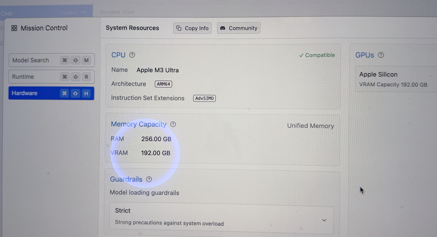The width and height of the screenshot is (437, 237).
Task: Click the Guardrails help icon
Action: pyautogui.click(x=149, y=179)
